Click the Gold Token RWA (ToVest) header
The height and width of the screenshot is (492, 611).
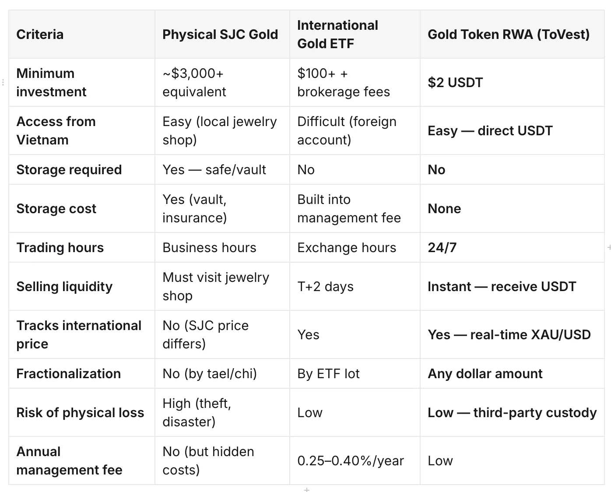coord(512,35)
